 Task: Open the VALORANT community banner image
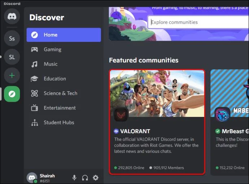click(157, 93)
